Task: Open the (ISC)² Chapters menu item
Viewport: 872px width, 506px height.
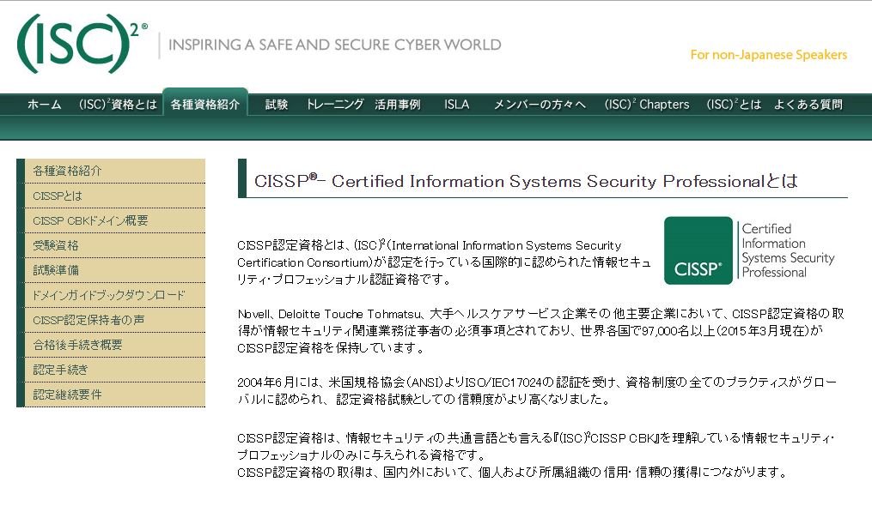Action: point(647,105)
